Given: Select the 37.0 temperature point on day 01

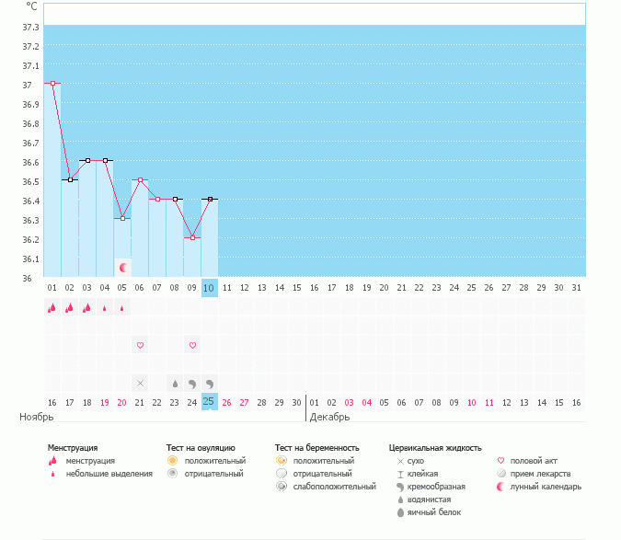Looking at the screenshot, I should pos(52,84).
